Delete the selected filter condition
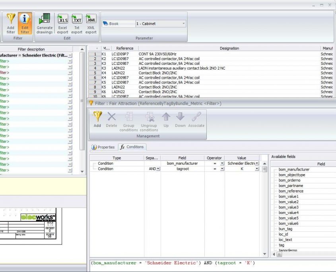Image resolution: width=336 pixels, height=272 pixels. [x=111, y=119]
